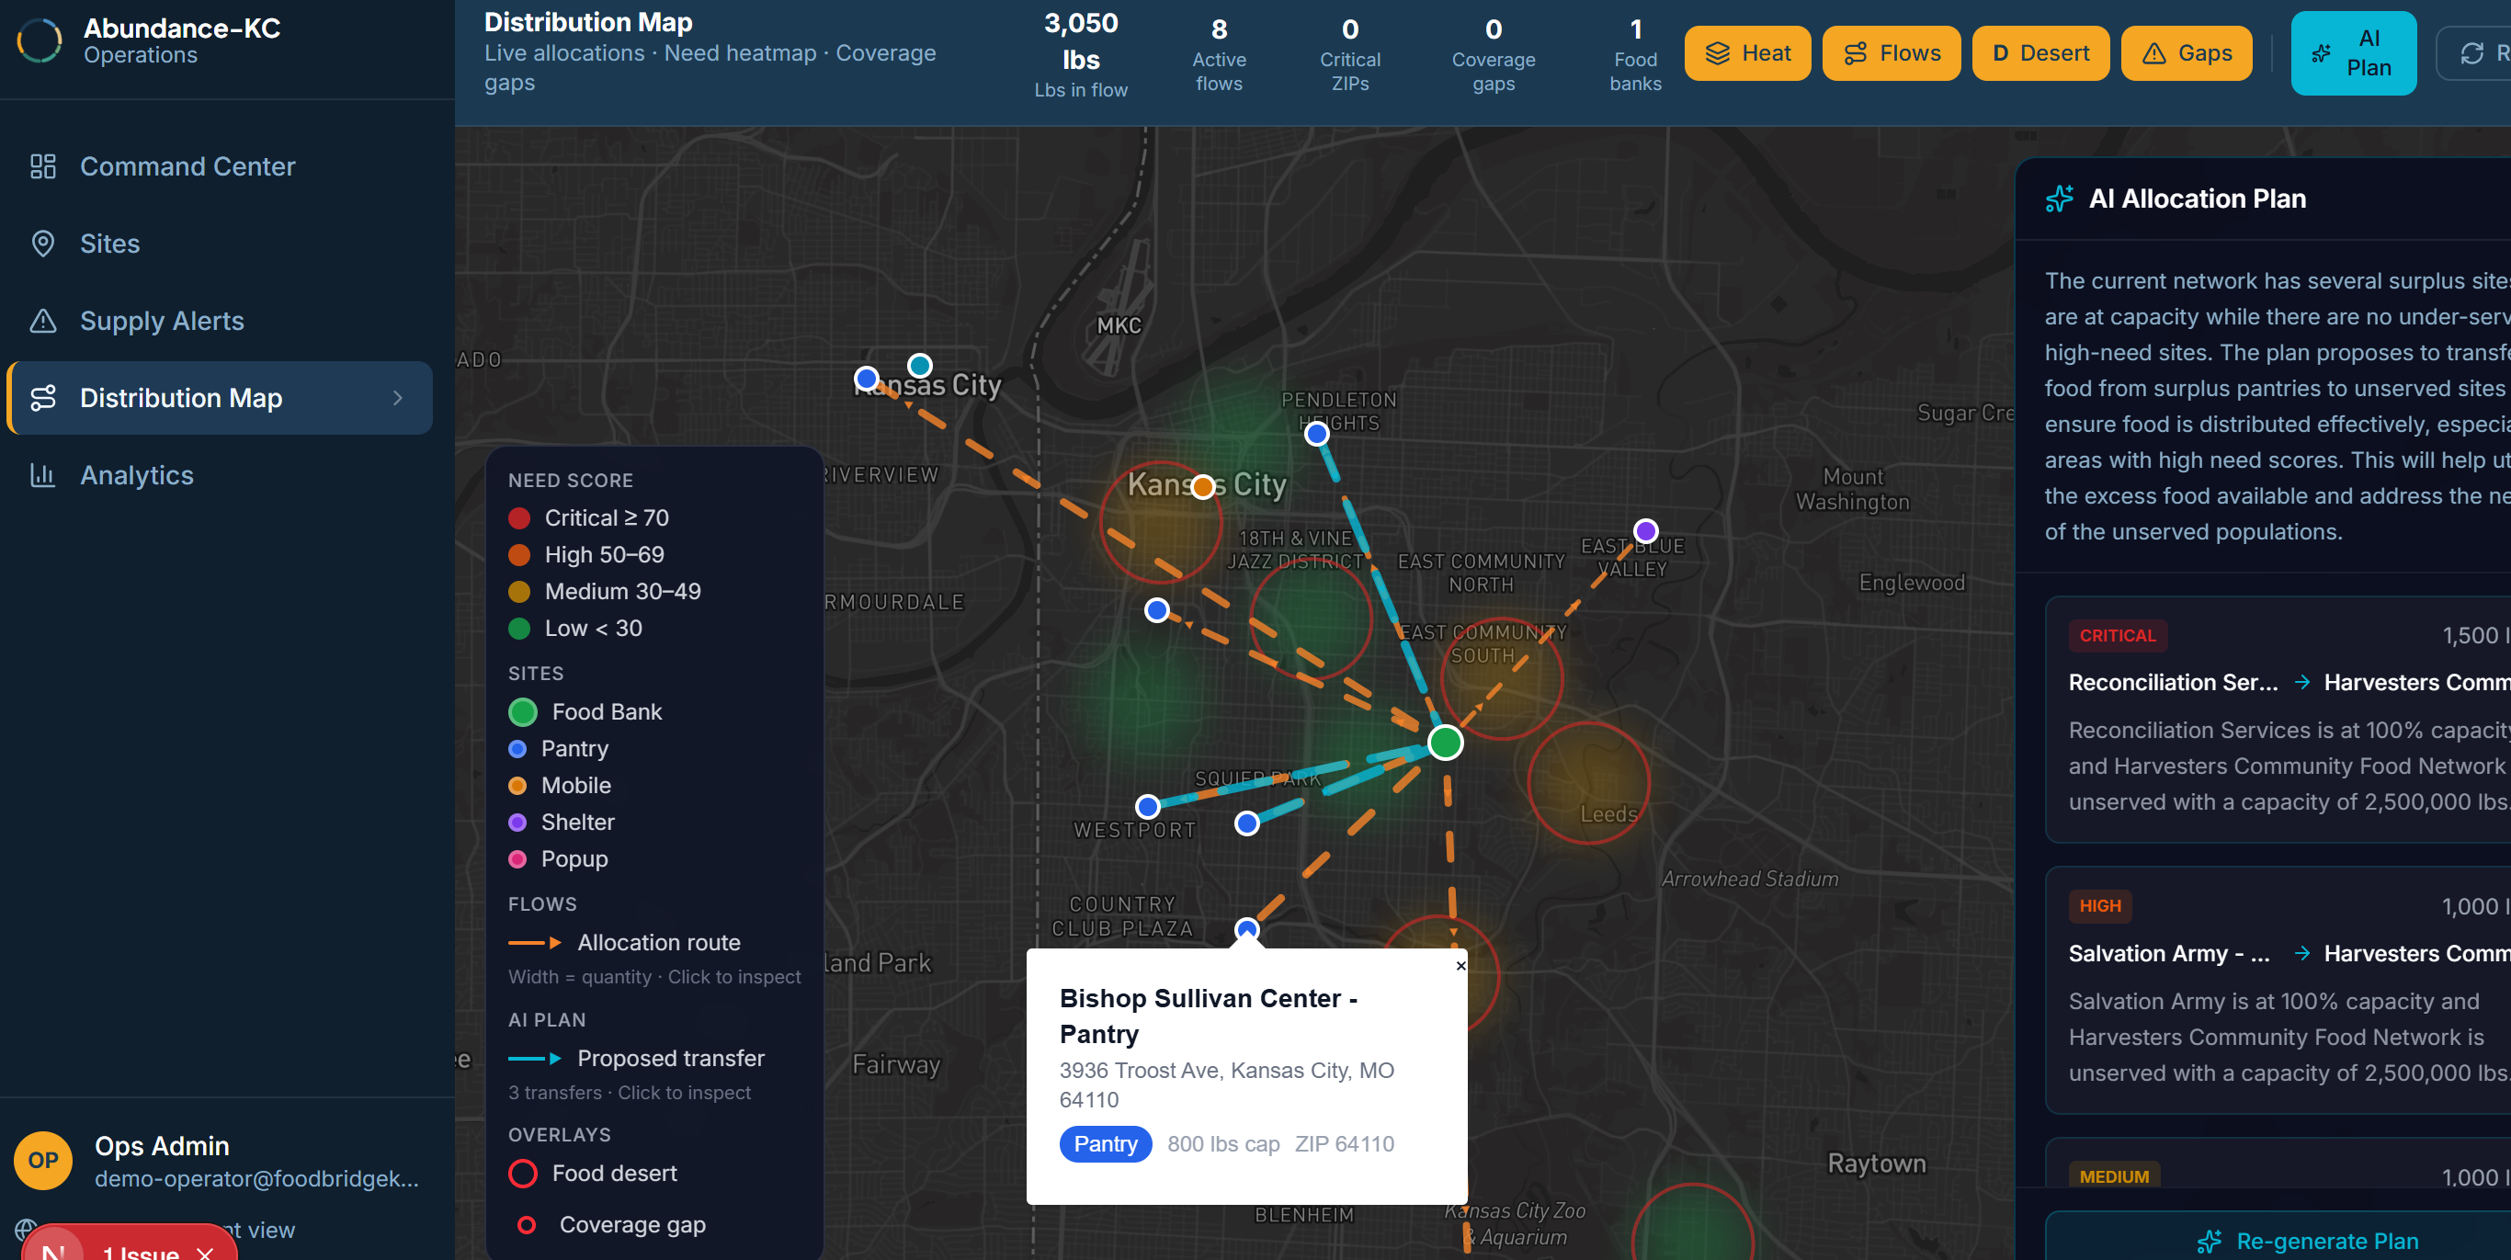This screenshot has width=2511, height=1260.
Task: Go to Analytics in sidebar
Action: [x=136, y=475]
